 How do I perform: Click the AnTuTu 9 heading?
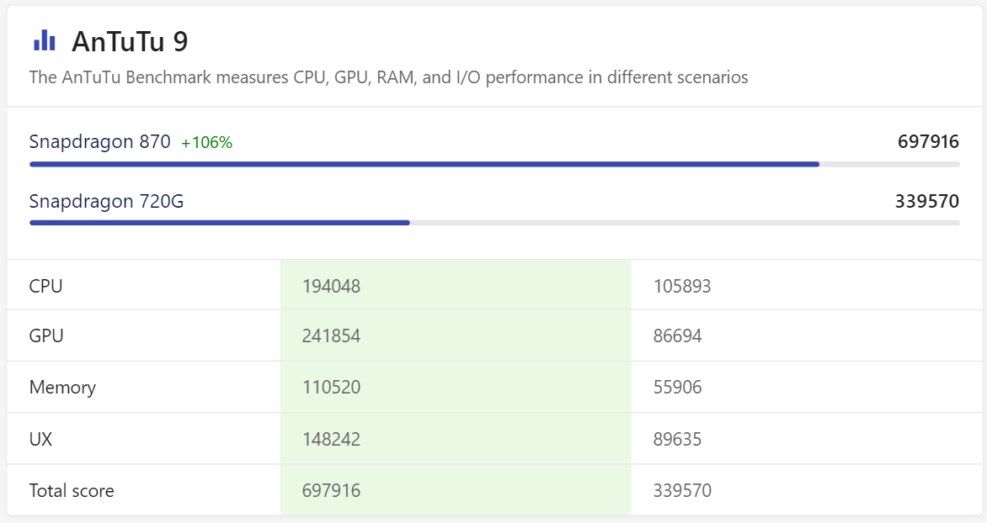130,41
